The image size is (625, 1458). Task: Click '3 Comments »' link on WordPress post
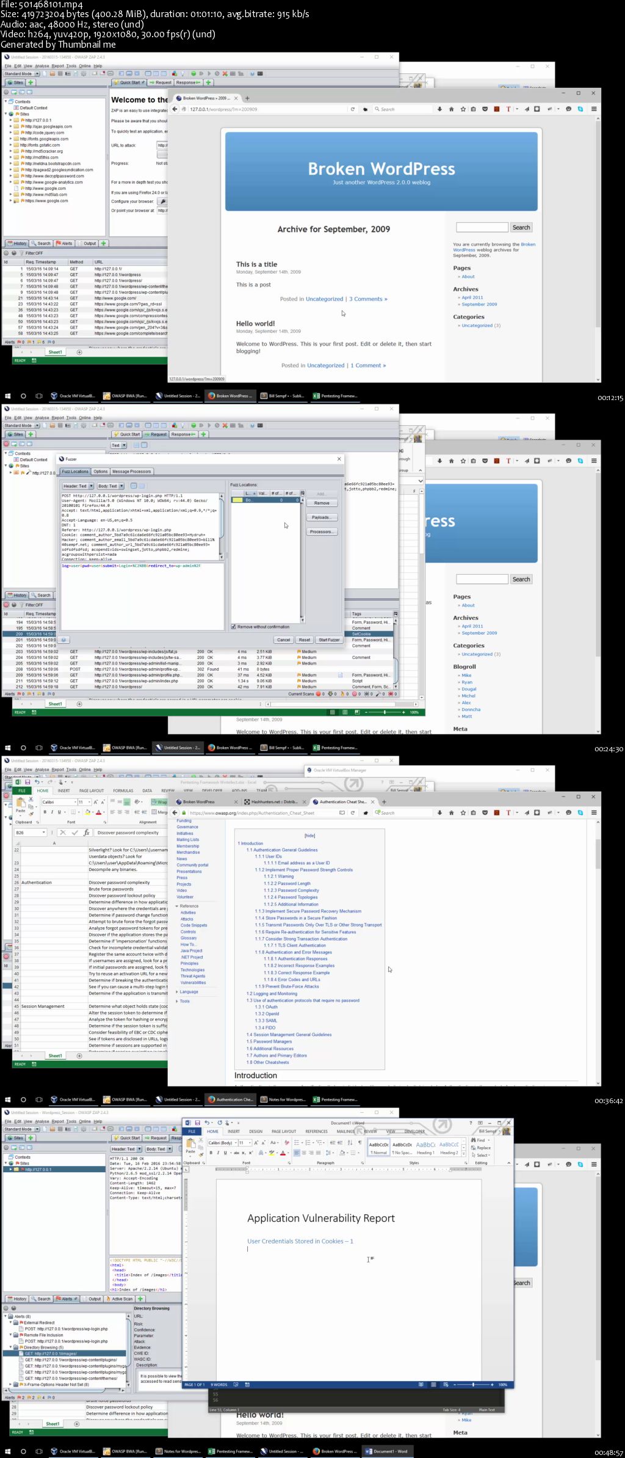click(x=368, y=299)
